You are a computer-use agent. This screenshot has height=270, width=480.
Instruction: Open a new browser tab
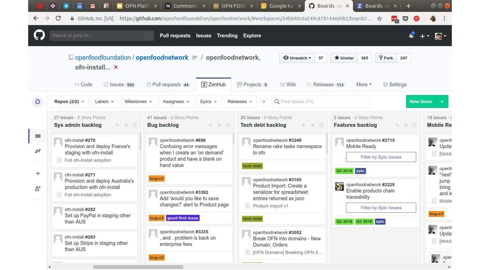point(408,6)
